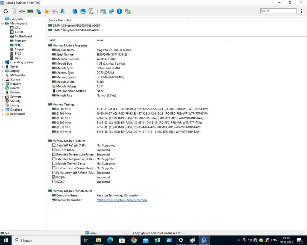Expand the Storage tree node
Viewport: 307px width, 245px height.
2,79
